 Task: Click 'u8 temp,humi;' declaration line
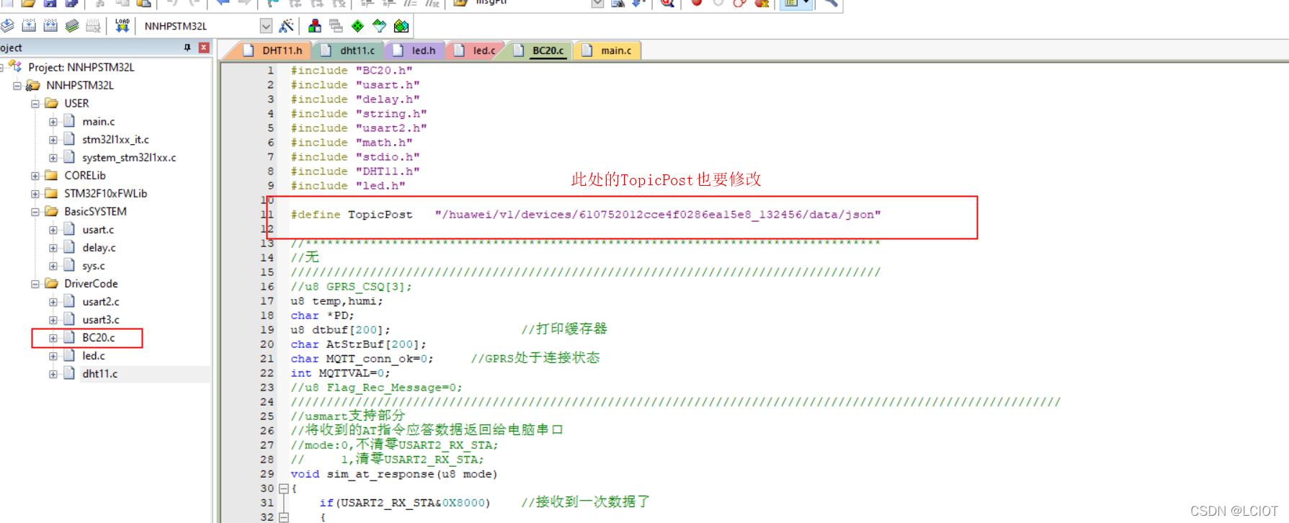pos(336,301)
